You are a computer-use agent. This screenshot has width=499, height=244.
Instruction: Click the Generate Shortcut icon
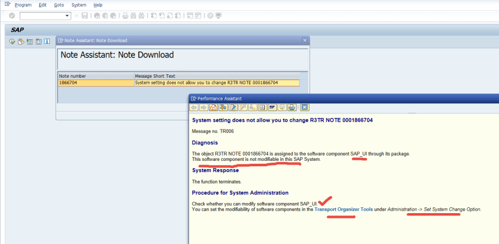pyautogui.click(x=198, y=15)
